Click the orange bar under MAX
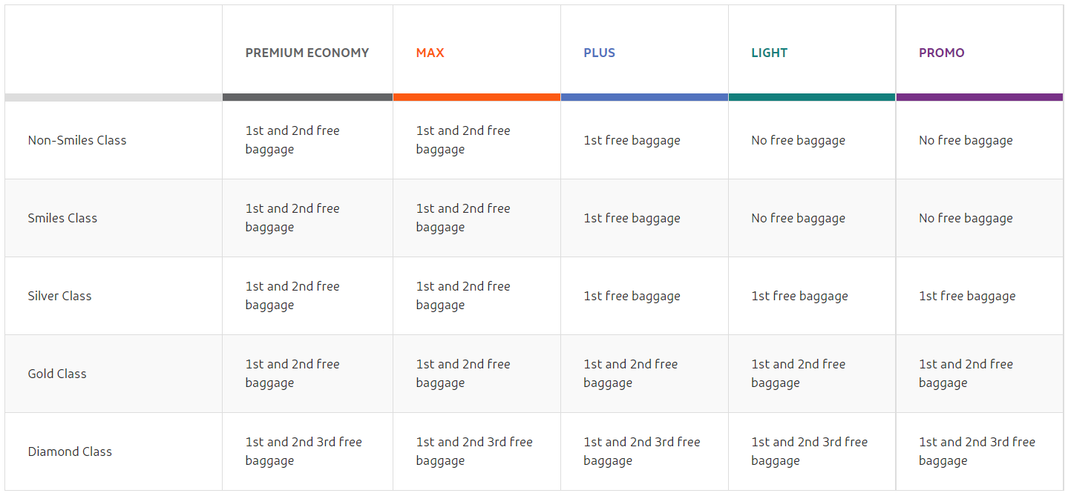Viewport: 1068px width, 493px height. click(476, 97)
